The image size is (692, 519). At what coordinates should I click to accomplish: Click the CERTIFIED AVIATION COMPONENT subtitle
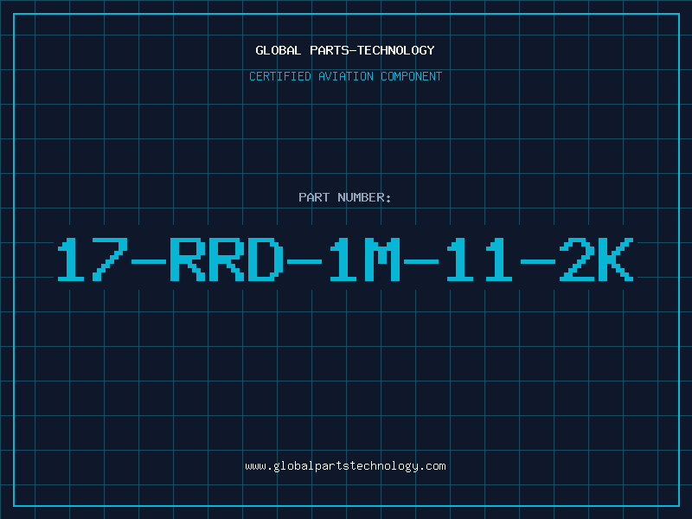(x=345, y=76)
